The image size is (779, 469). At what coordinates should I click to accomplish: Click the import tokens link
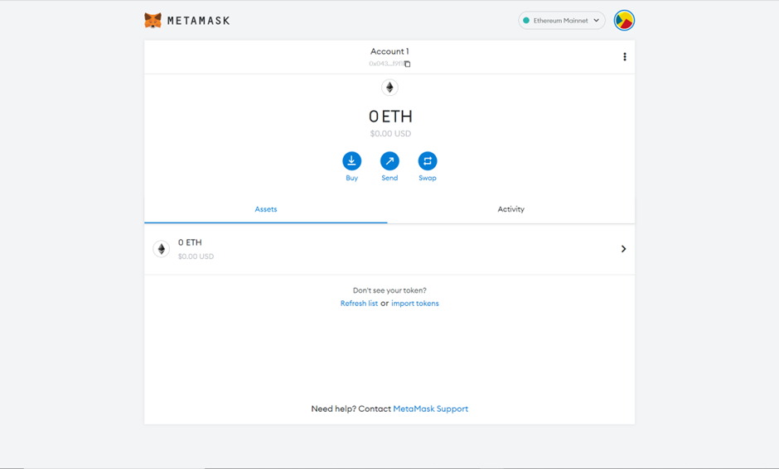415,304
